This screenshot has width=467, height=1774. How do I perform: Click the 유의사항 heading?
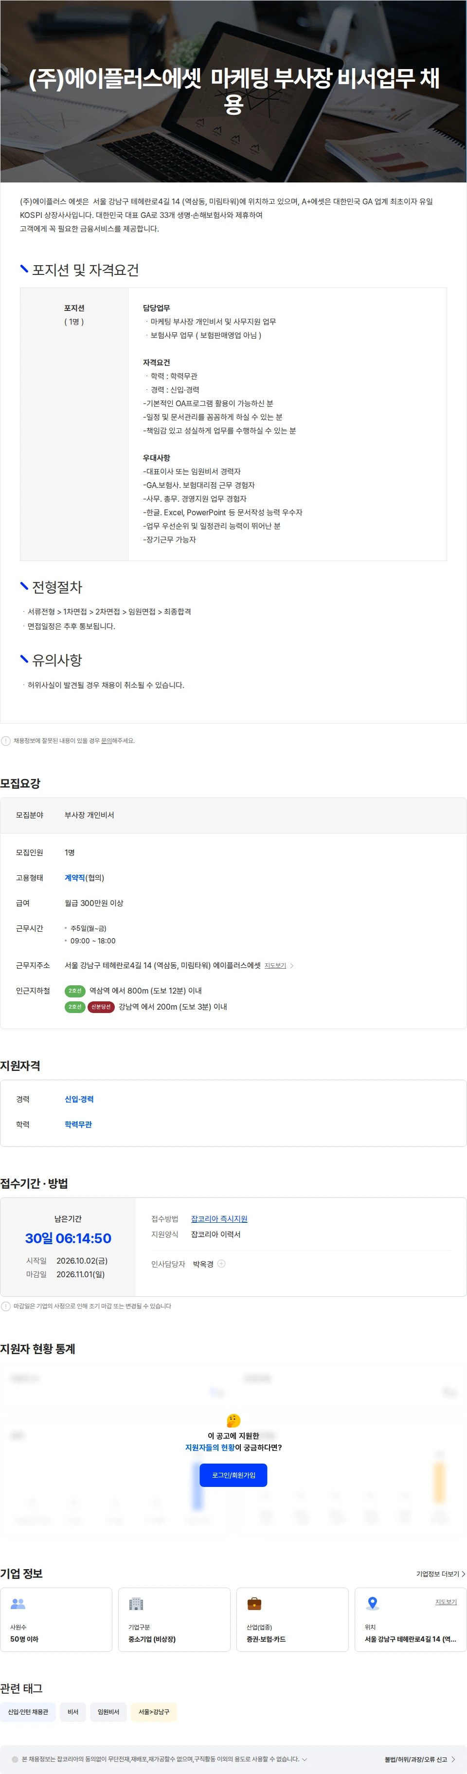click(x=57, y=660)
